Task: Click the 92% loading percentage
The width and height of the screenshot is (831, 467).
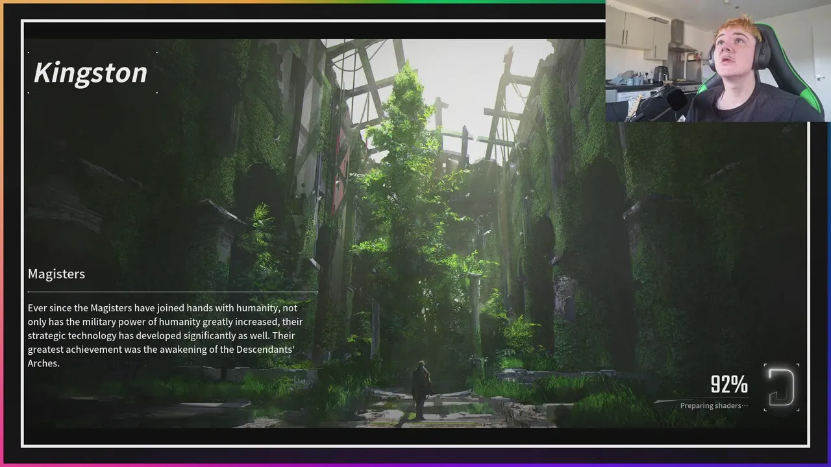Action: tap(729, 385)
